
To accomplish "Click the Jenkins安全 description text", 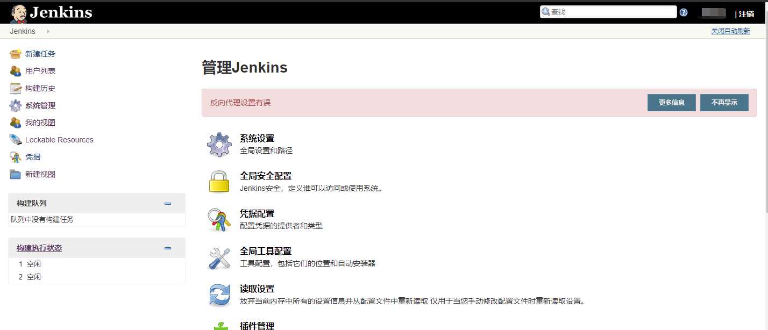I will pyautogui.click(x=311, y=188).
